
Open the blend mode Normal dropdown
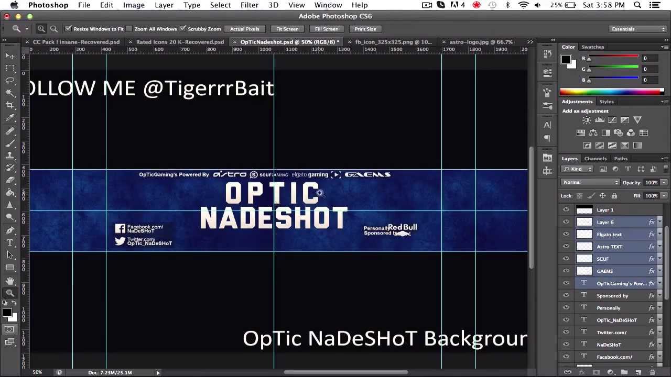point(590,182)
